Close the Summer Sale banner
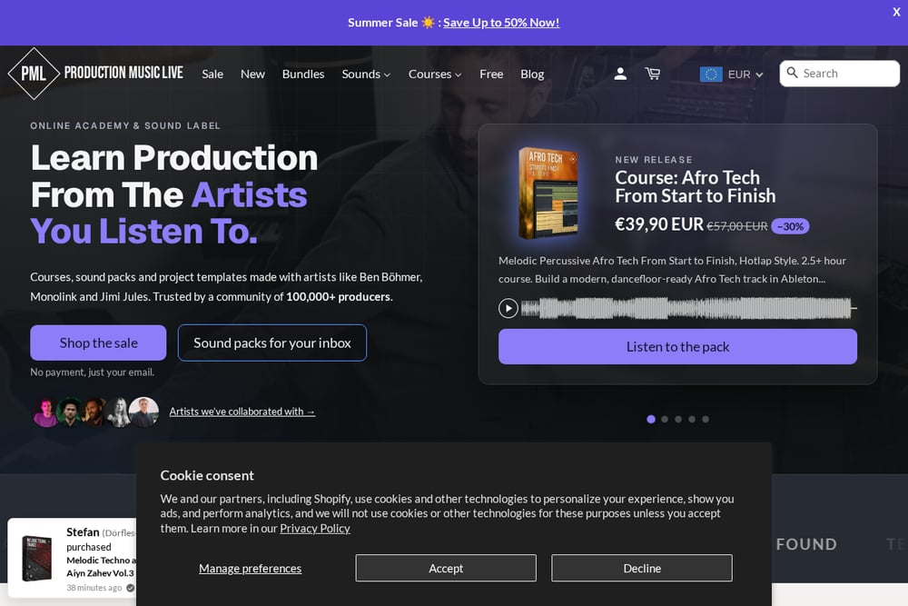The image size is (908, 606). coord(896,12)
